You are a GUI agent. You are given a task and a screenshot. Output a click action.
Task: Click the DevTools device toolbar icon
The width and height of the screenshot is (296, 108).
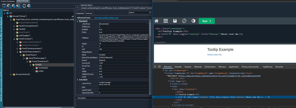(159, 67)
